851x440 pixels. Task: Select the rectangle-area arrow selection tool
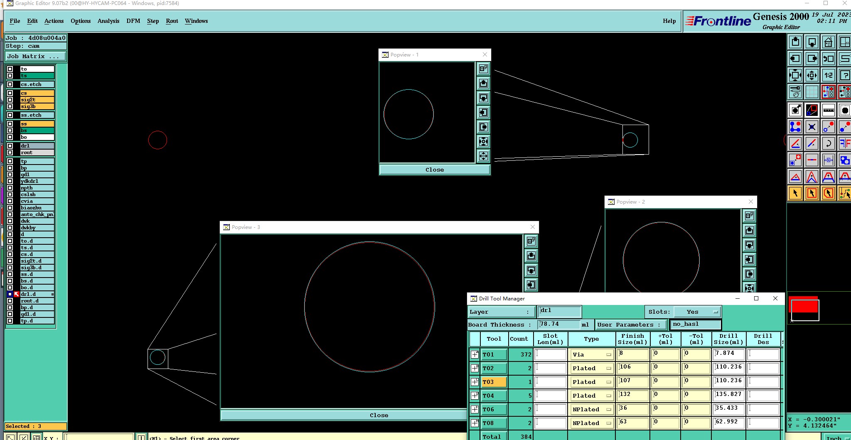(x=812, y=193)
